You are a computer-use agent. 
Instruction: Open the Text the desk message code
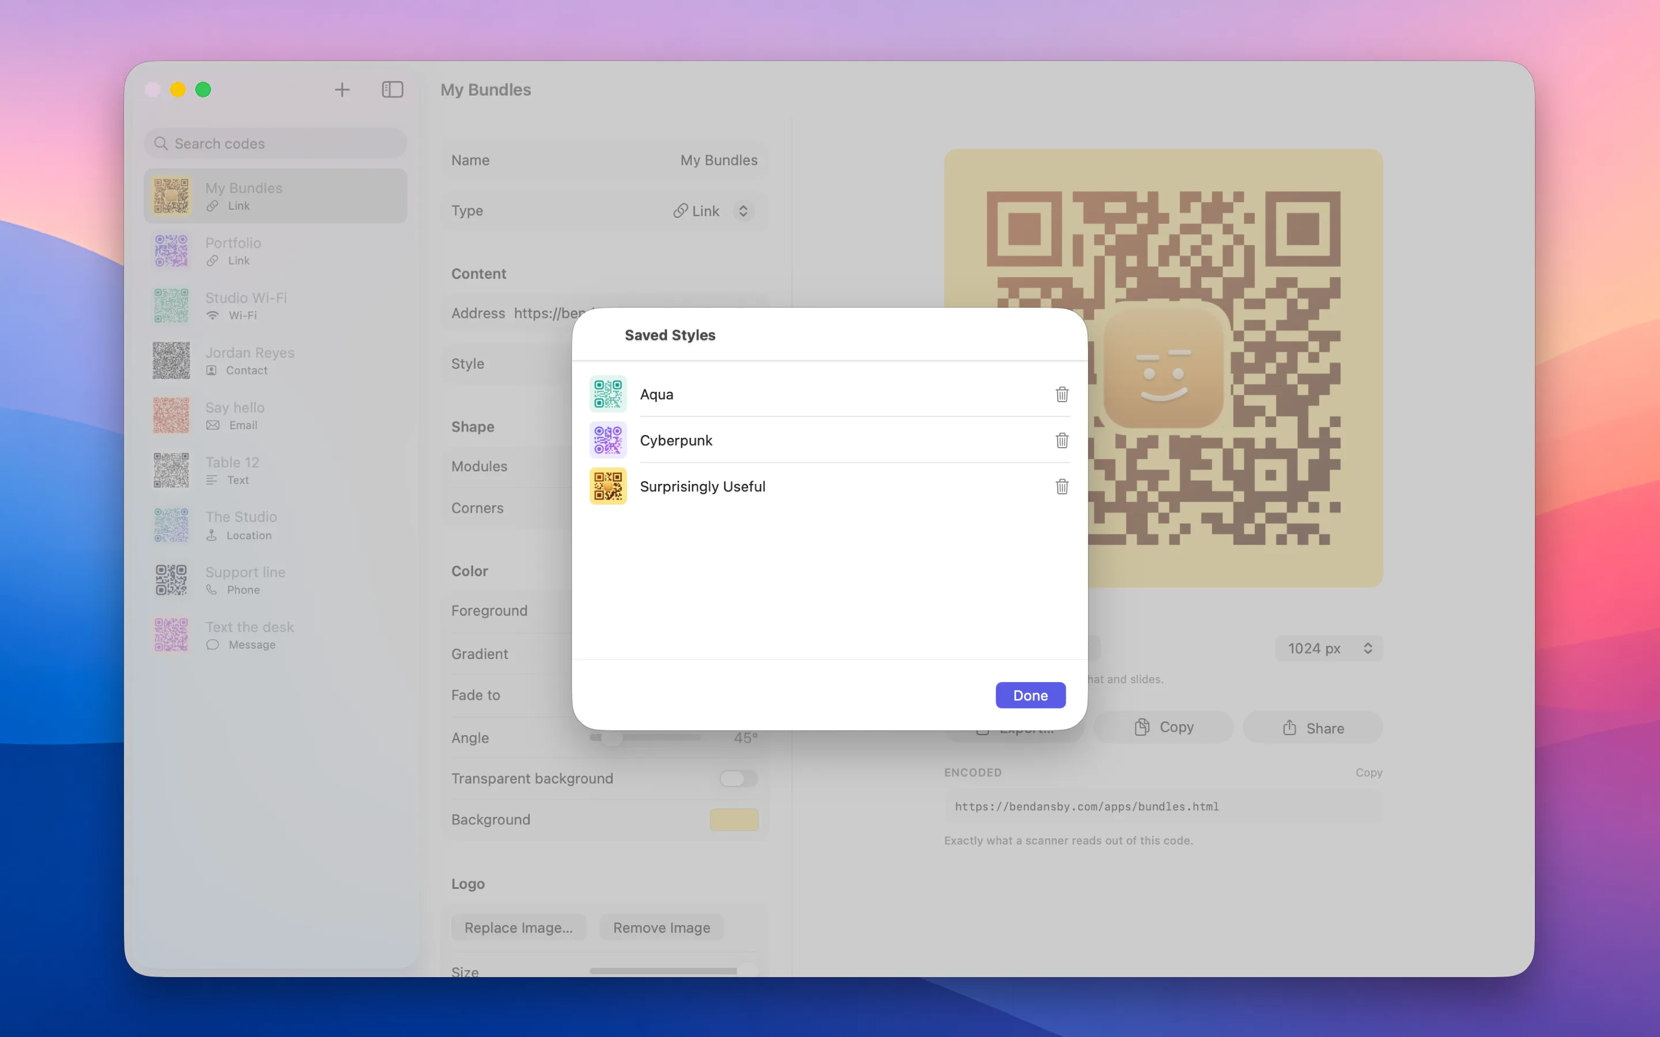point(275,635)
